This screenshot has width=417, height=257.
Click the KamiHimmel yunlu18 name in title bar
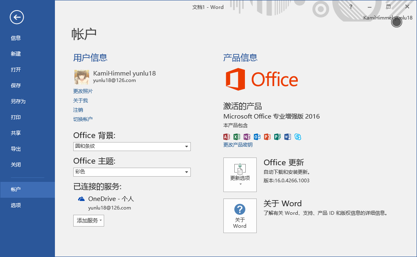388,18
